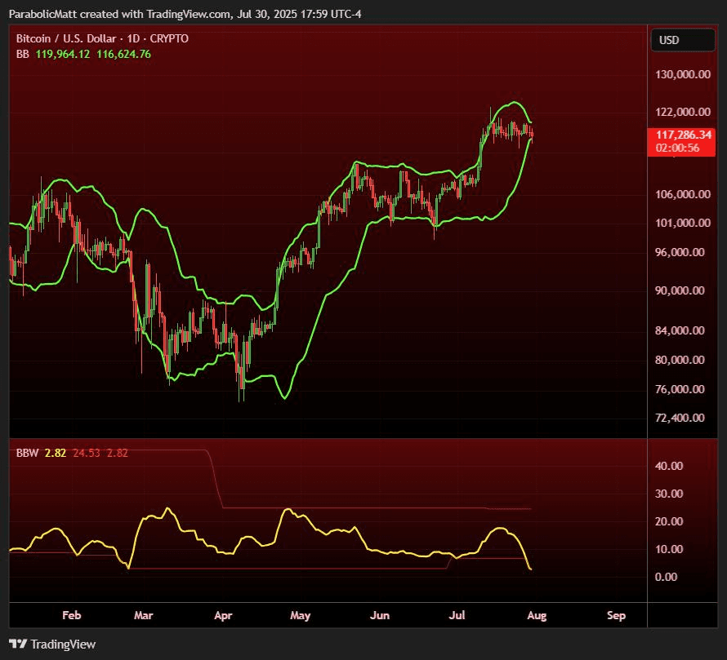The height and width of the screenshot is (660, 727).
Task: Click the current price label 117,286.34
Action: [x=683, y=135]
